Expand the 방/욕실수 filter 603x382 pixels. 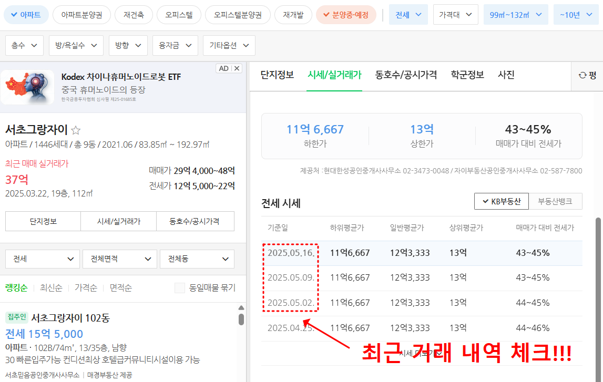point(76,45)
